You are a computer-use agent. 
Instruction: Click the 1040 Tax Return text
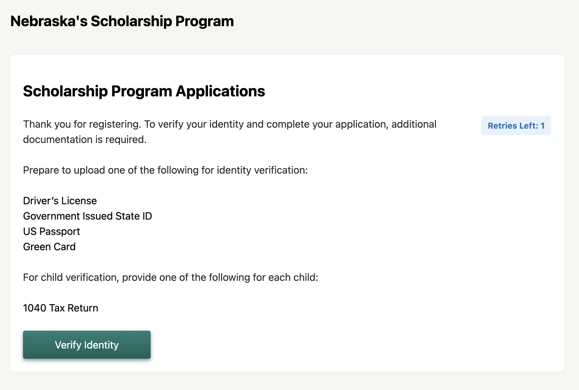click(60, 308)
